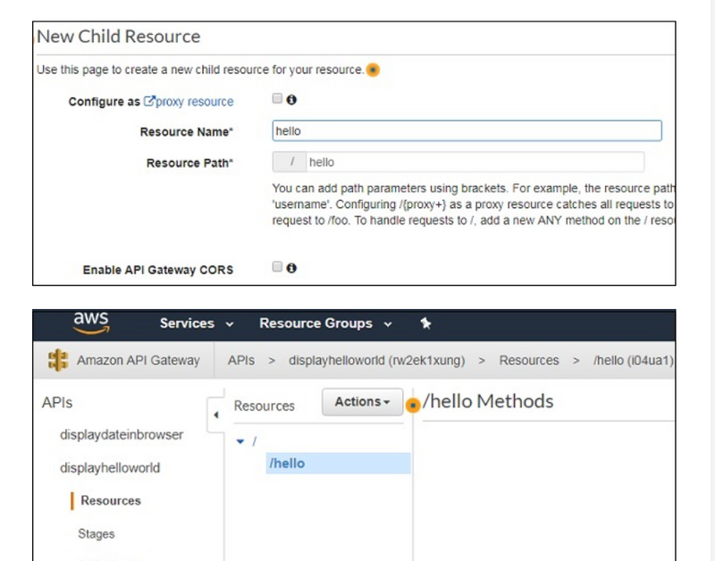This screenshot has height=561, width=715.
Task: Click orange hint dot beside Actions button
Action: pos(413,406)
